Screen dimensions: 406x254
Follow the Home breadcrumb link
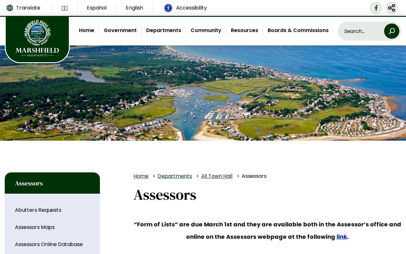[141, 176]
